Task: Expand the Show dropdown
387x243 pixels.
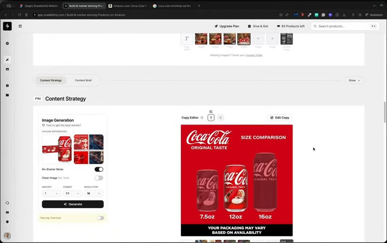Action: click(354, 81)
